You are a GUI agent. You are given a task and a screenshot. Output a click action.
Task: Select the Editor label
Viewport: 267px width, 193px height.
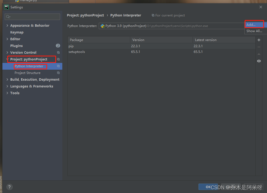coord(15,39)
